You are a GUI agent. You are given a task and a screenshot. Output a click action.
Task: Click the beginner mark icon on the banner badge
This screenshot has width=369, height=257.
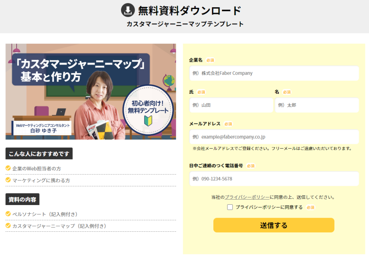coord(149,120)
